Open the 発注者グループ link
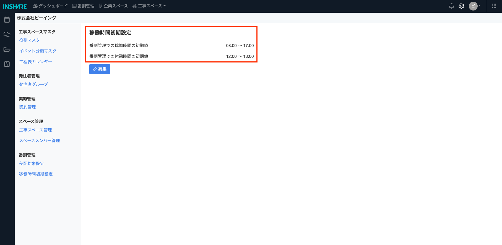Screen dimensions: 502x245 pyautogui.click(x=33, y=84)
